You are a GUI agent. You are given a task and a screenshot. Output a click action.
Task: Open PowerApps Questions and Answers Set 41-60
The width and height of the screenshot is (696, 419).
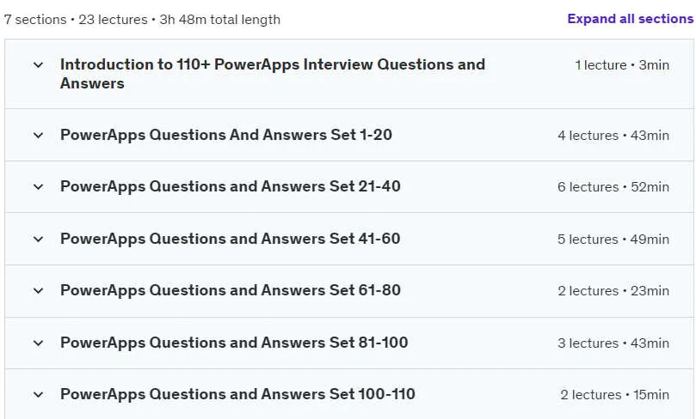pos(231,239)
